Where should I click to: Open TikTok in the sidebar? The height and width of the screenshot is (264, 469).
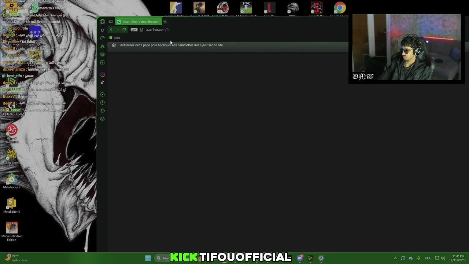pos(103,82)
